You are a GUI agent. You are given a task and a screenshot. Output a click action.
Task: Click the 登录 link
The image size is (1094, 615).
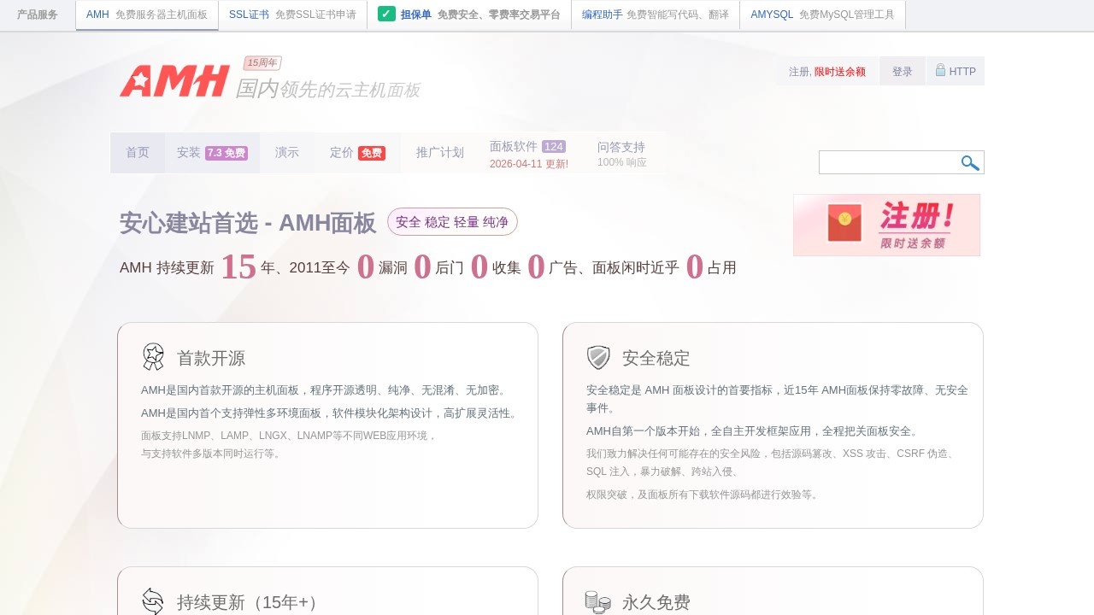(902, 71)
